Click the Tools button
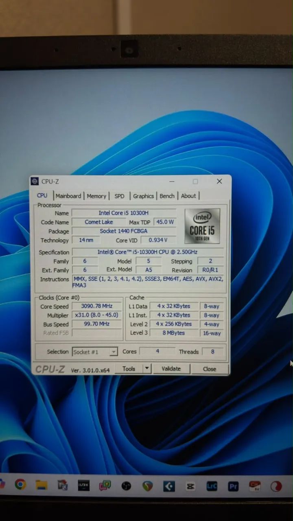The image size is (293, 521). pyautogui.click(x=129, y=369)
